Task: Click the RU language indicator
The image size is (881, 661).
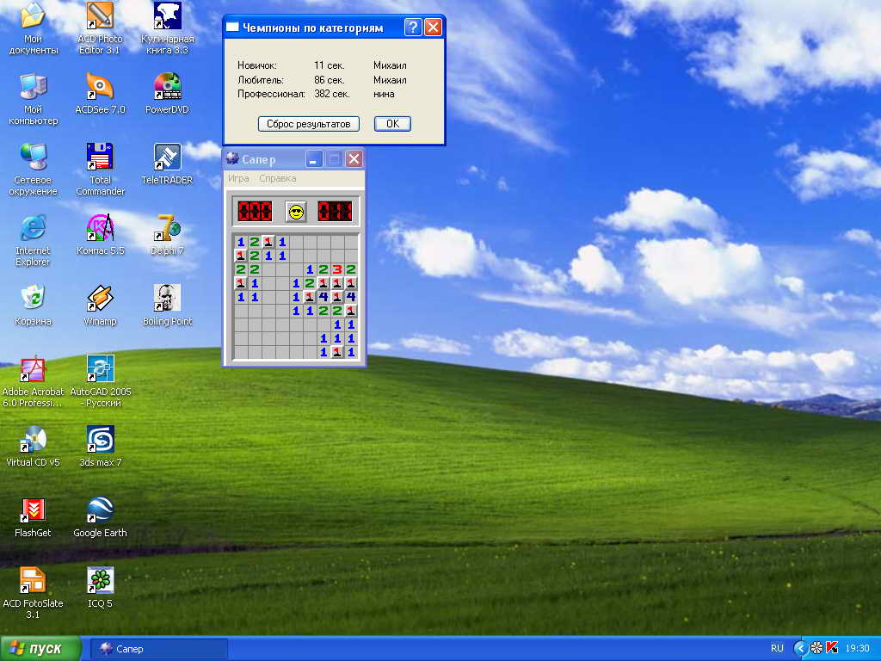Action: 777,648
